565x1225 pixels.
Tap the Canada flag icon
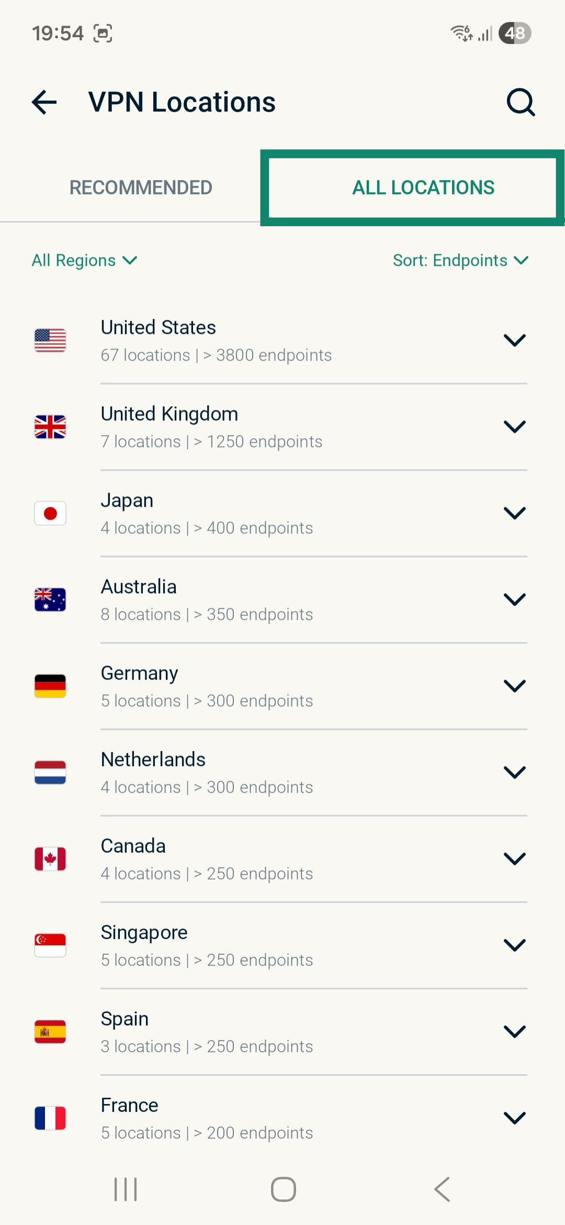[x=50, y=859]
